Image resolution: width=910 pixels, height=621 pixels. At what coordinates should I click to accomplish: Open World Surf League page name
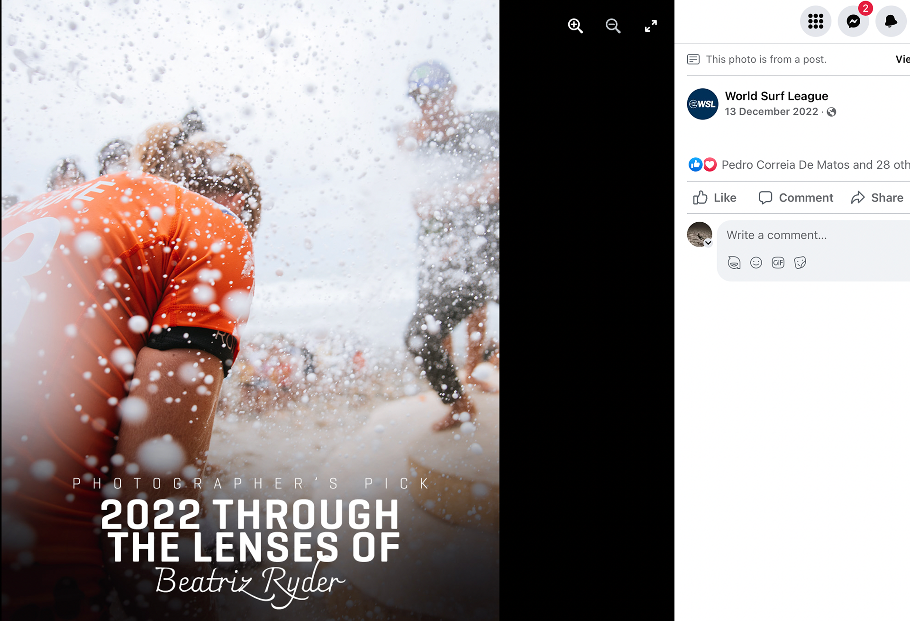click(x=776, y=96)
